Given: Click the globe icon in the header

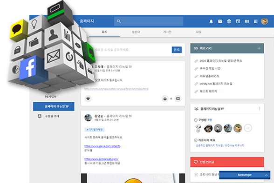Looking at the screenshot, I should point(229,21).
